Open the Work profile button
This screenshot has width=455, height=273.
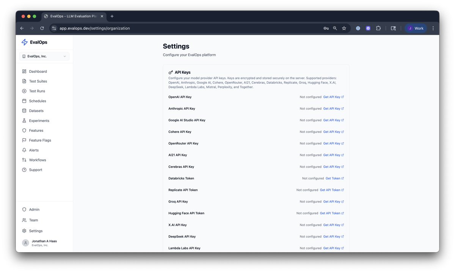pyautogui.click(x=416, y=28)
